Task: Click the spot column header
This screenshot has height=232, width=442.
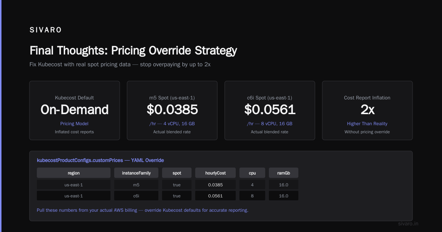Action: (x=177, y=173)
